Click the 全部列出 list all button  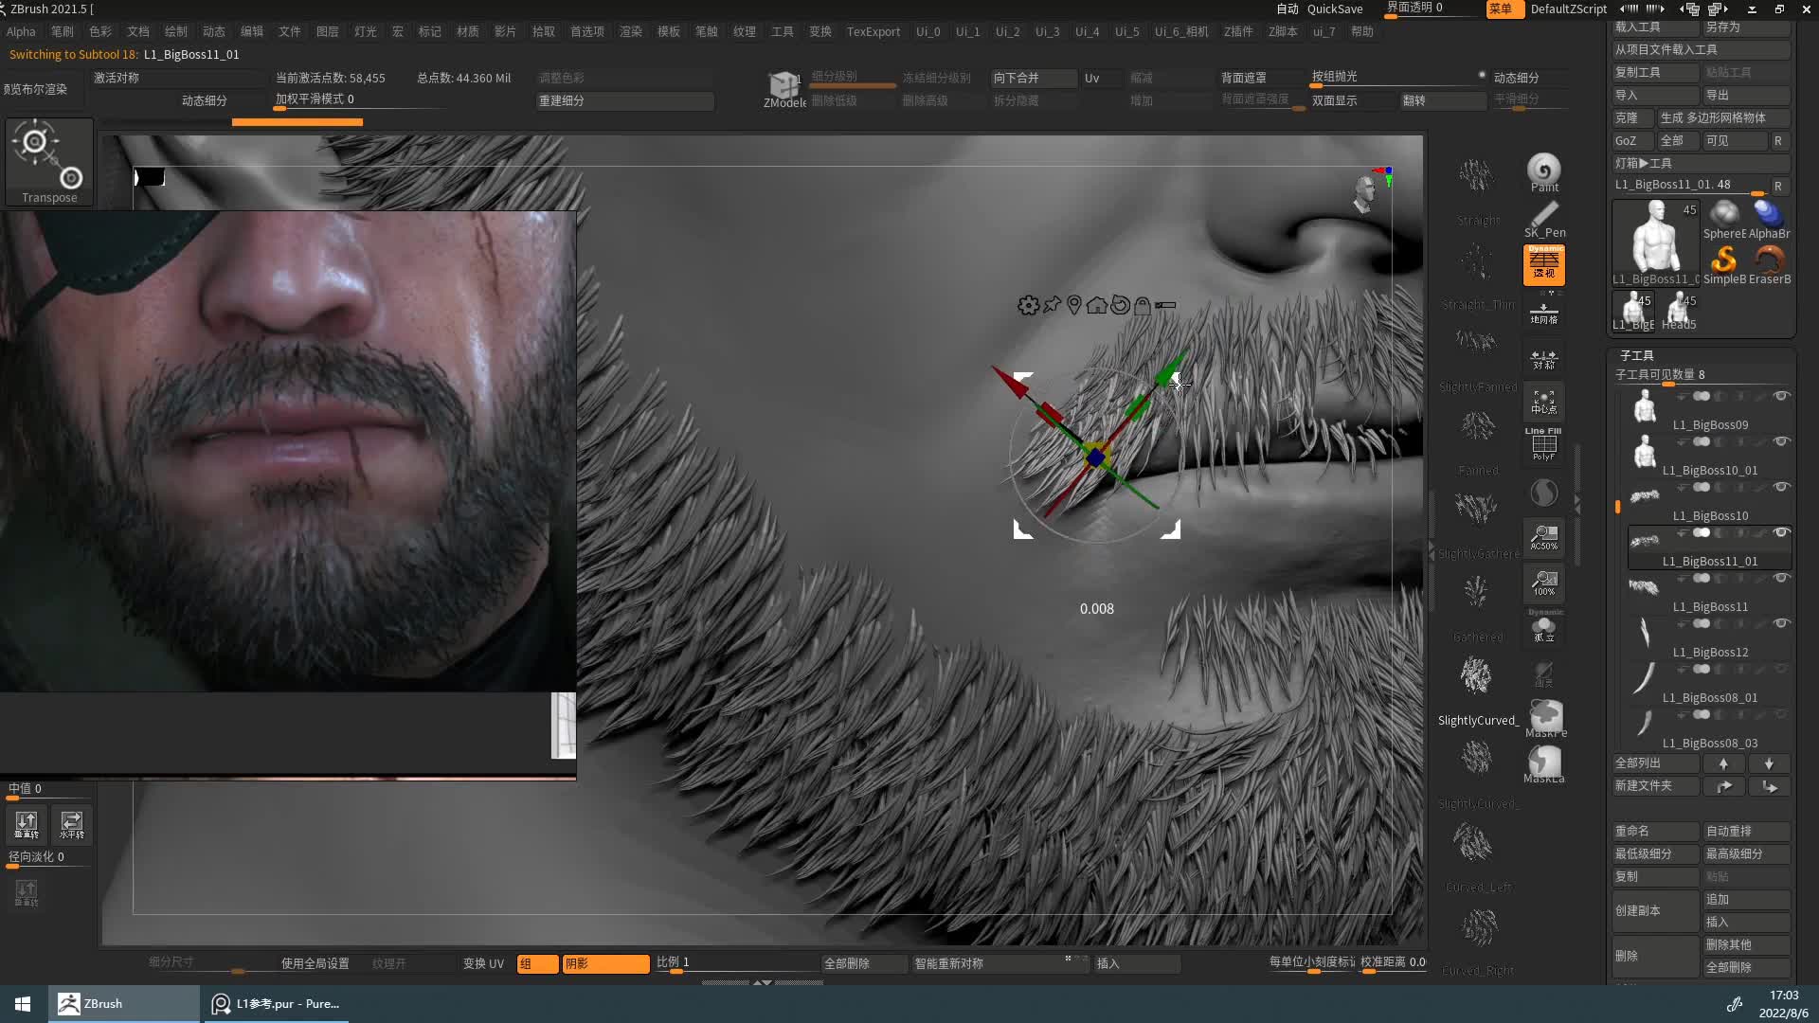pos(1655,763)
